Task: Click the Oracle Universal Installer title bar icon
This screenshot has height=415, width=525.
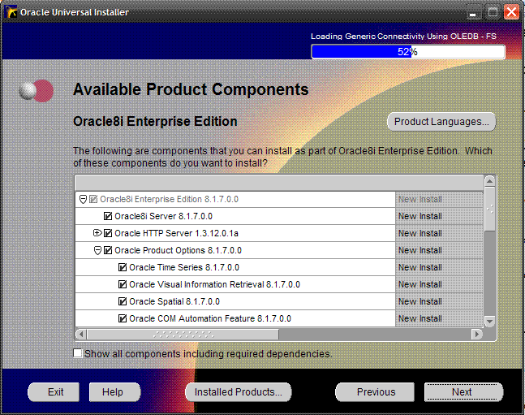Action: (x=11, y=12)
